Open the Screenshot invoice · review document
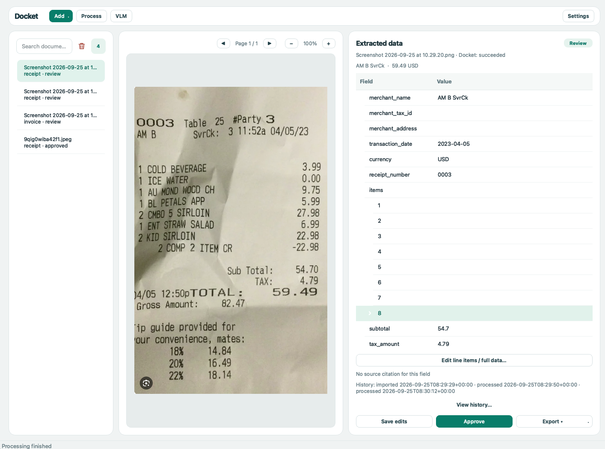Viewport: 605px width, 449px height. [x=61, y=118]
